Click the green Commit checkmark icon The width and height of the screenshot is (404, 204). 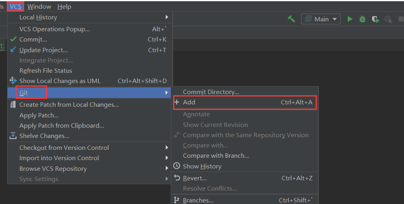13,40
